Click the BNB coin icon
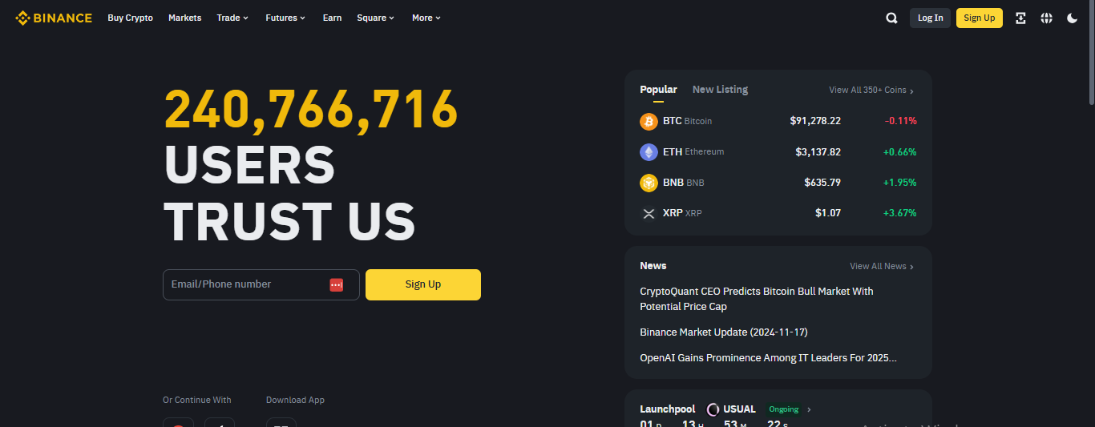Screen dimensions: 1095x427 649,183
